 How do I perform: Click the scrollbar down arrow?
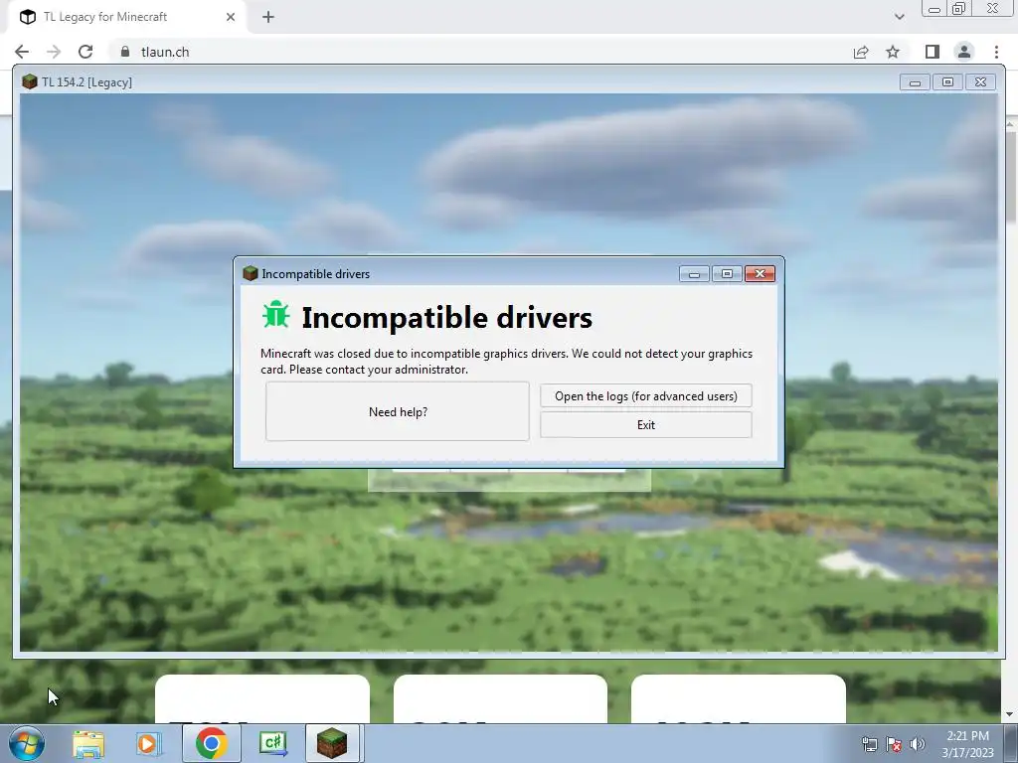coord(1011,715)
